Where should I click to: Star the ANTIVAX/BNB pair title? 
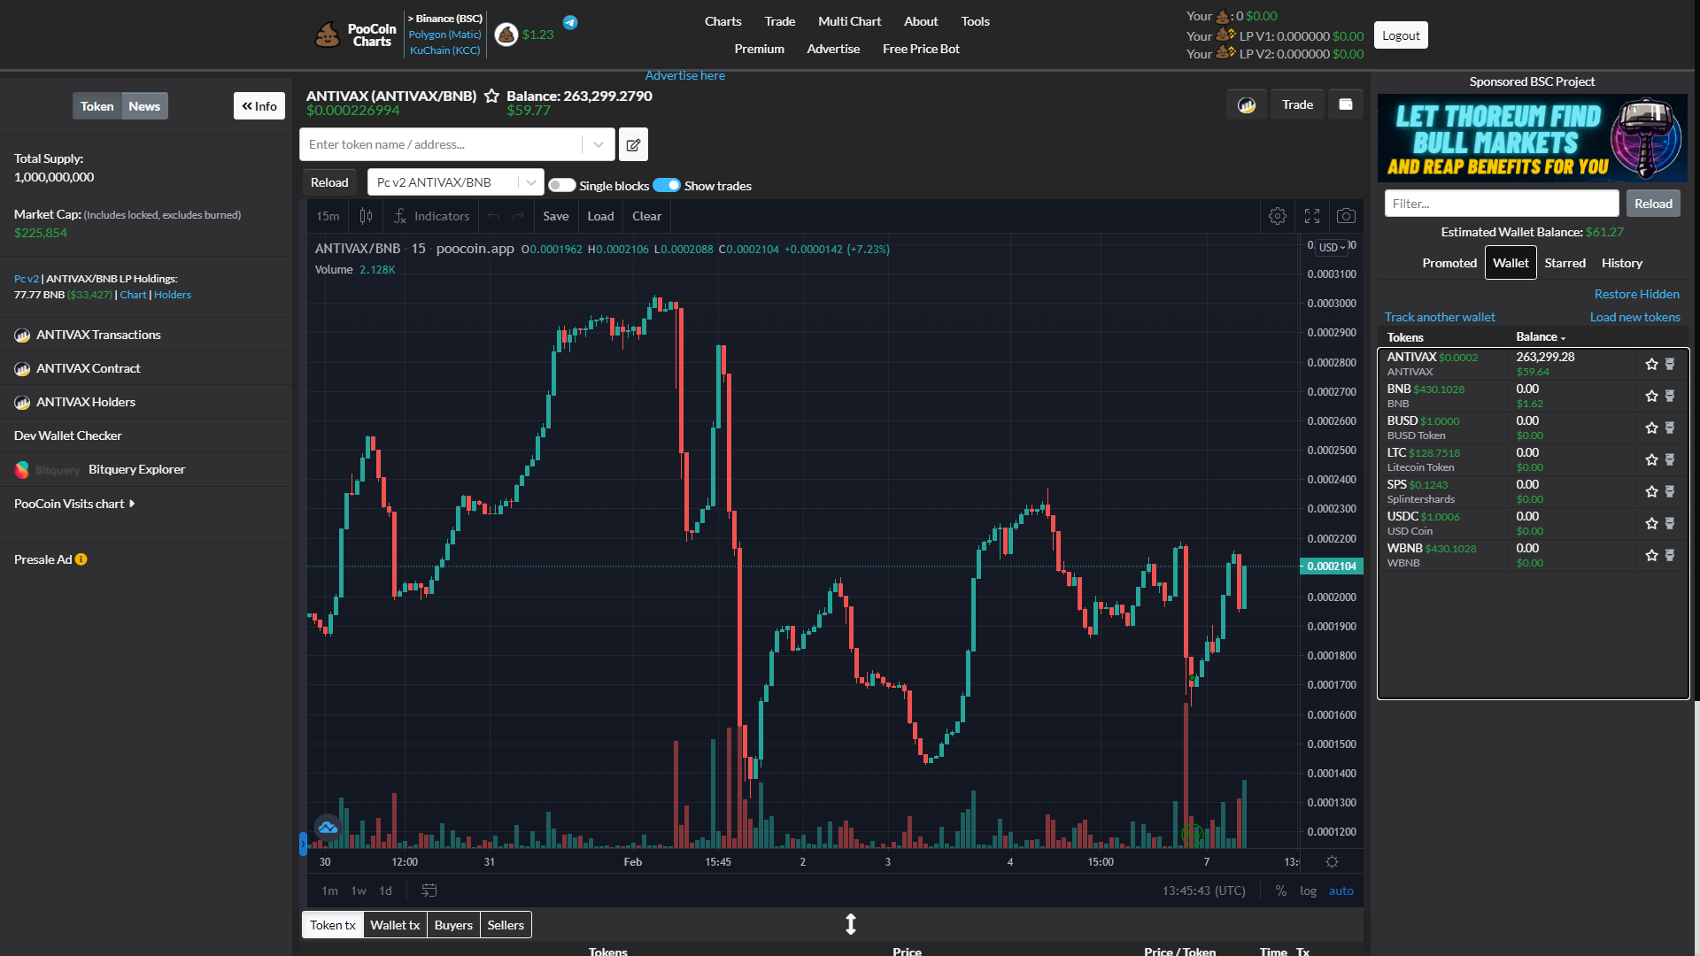tap(491, 96)
